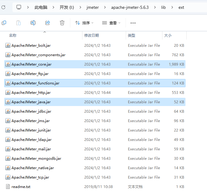Screen dimensions: 207x195
Task: Click the refresh icon beside the address bar
Action: pos(3,7)
